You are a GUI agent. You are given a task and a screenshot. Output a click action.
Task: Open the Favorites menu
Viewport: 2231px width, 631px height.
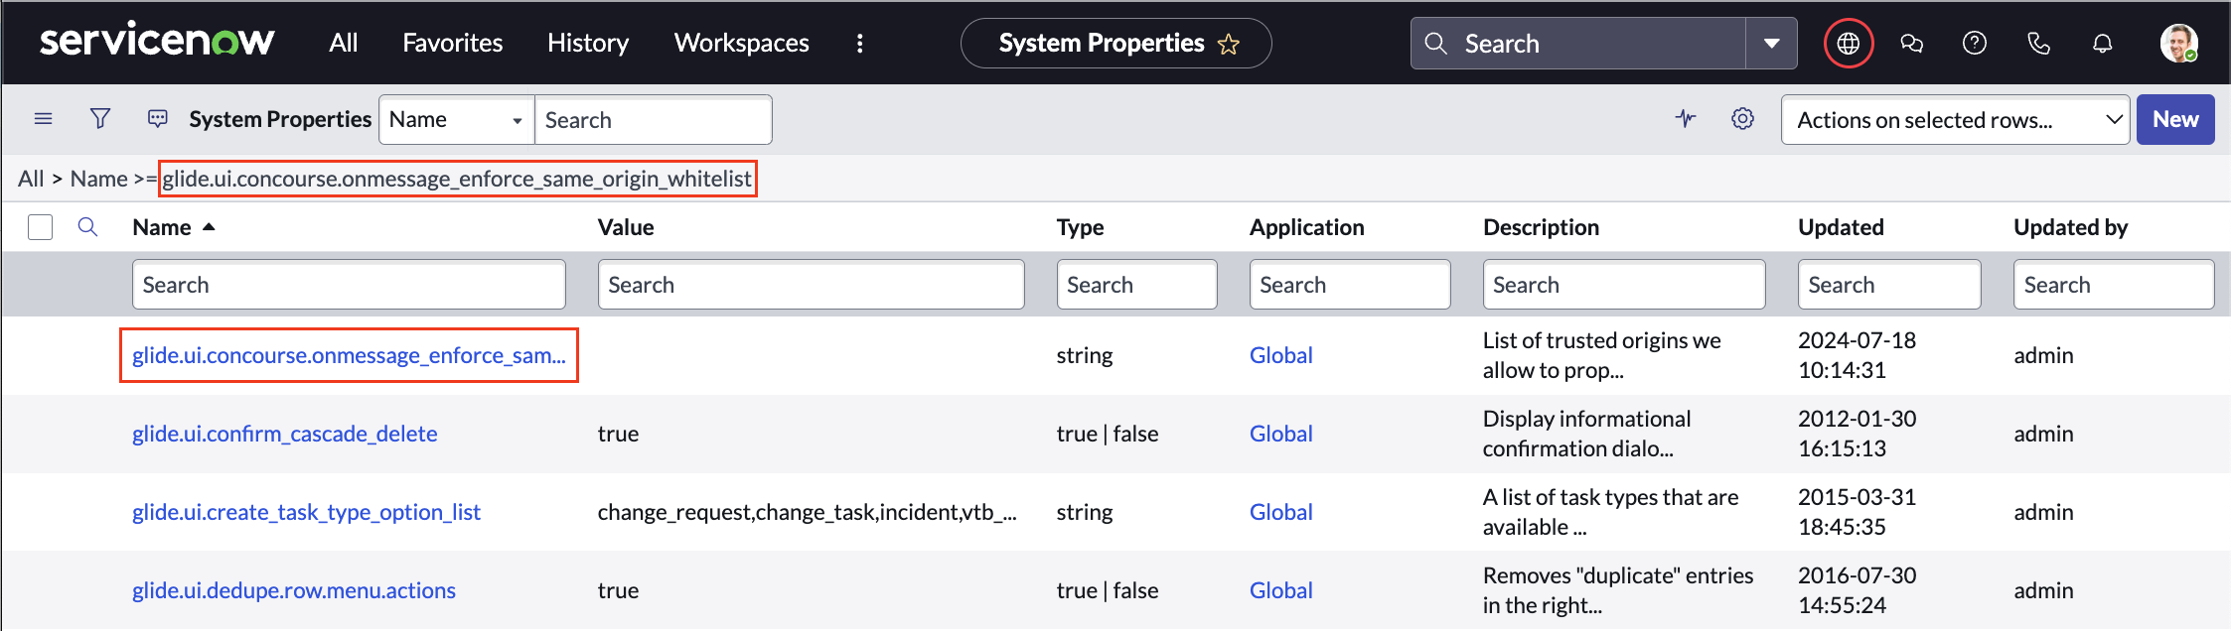point(453,43)
